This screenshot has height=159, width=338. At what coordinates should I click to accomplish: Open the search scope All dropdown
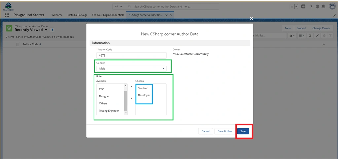point(118,7)
